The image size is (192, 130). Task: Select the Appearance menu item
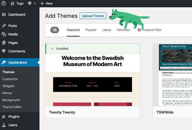click(x=20, y=62)
